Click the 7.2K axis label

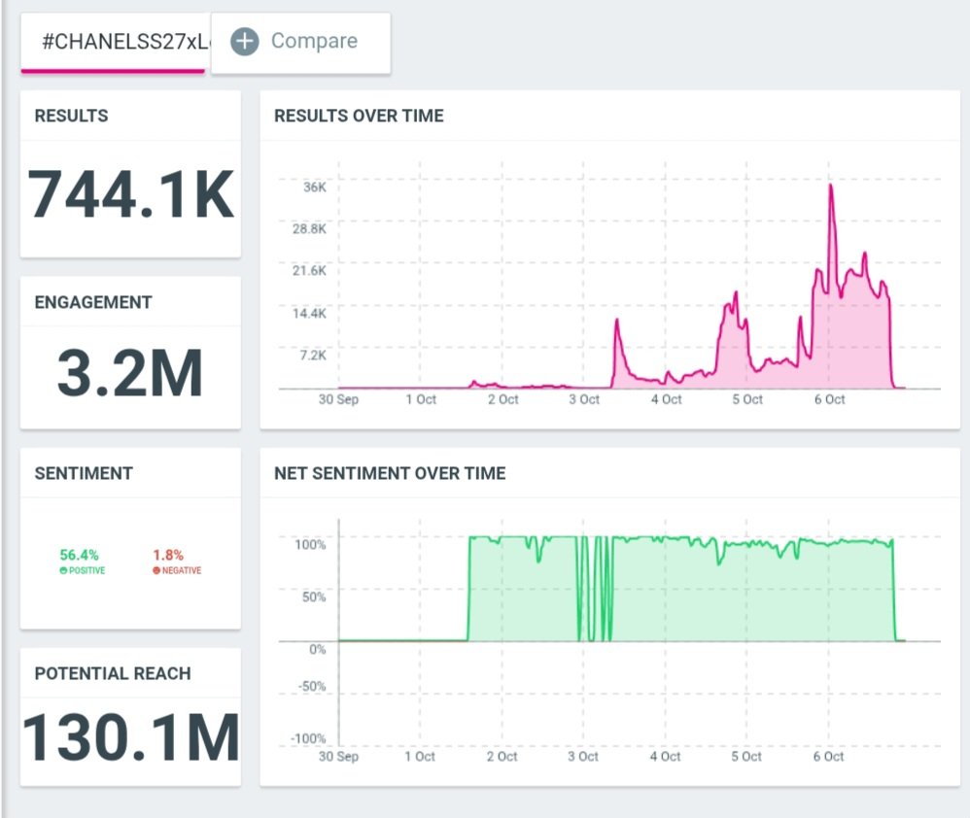(313, 355)
